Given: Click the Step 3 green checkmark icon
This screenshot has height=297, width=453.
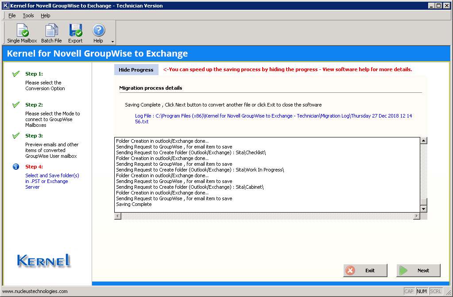Looking at the screenshot, I should click(16, 136).
